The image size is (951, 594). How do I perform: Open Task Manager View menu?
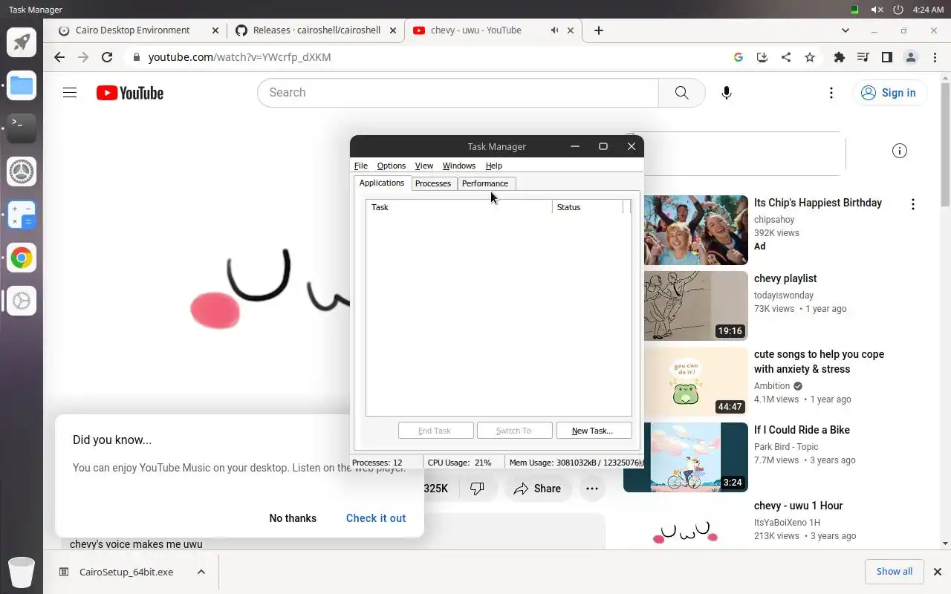[x=423, y=166]
